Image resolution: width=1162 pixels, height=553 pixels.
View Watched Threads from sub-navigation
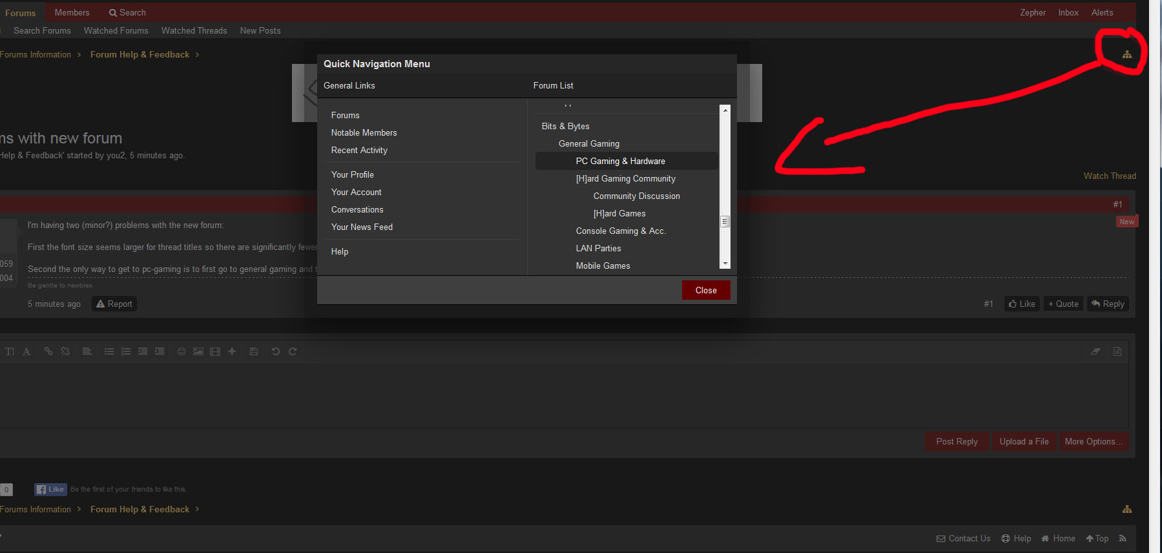tap(194, 30)
